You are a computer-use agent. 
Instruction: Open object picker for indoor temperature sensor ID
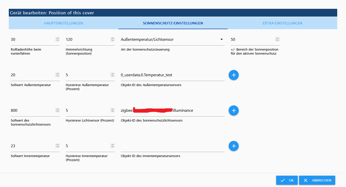click(x=233, y=146)
